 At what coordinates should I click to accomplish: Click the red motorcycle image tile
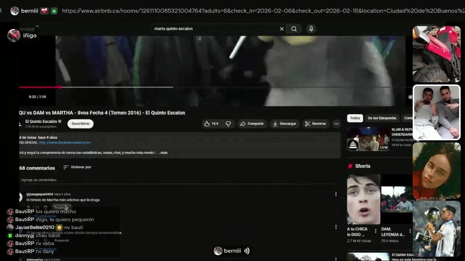pyautogui.click(x=436, y=54)
